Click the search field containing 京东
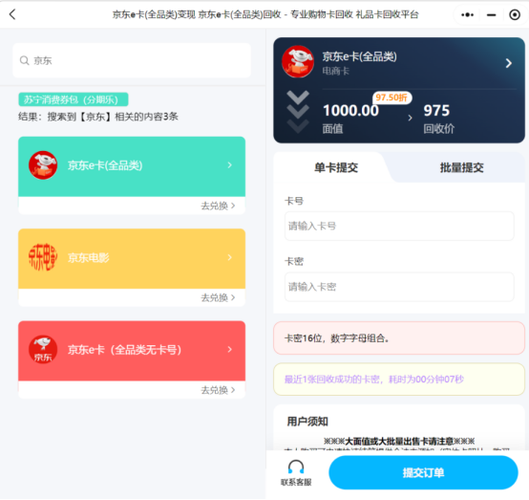This screenshot has height=500, width=529. coord(132,60)
